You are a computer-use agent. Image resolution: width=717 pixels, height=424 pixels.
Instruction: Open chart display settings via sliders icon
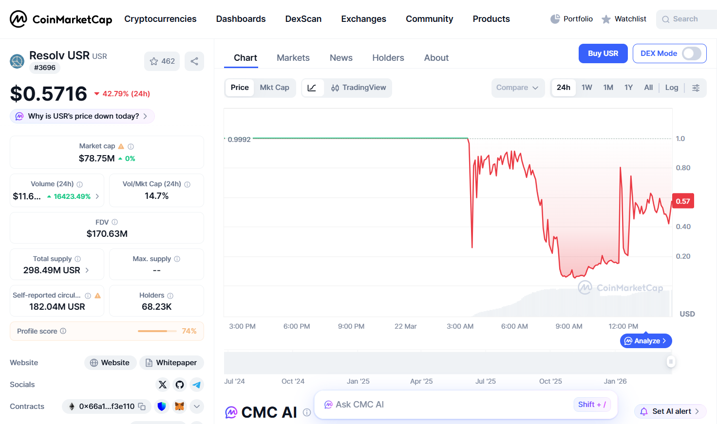click(x=696, y=88)
